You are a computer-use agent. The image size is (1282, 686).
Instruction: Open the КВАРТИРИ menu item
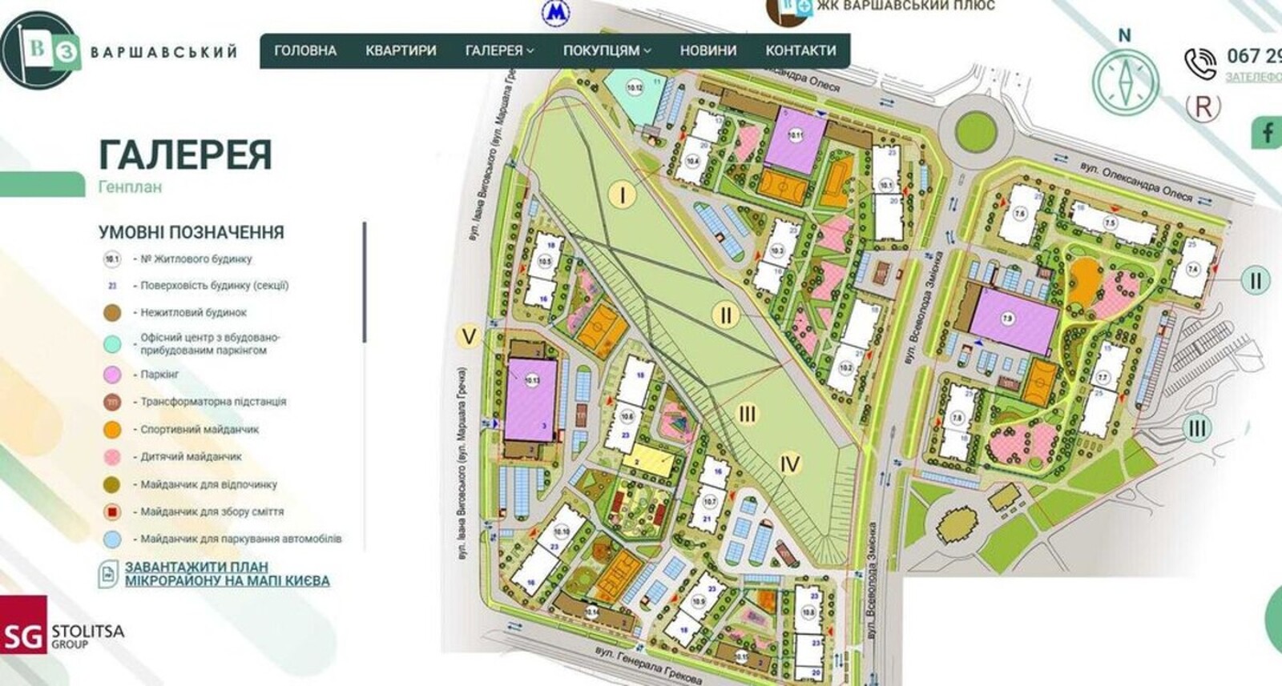click(401, 50)
